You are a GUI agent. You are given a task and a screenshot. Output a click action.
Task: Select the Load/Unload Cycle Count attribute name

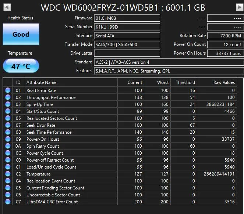click(x=52, y=167)
